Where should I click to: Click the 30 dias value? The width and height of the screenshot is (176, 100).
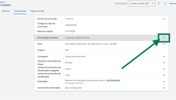click(68, 63)
